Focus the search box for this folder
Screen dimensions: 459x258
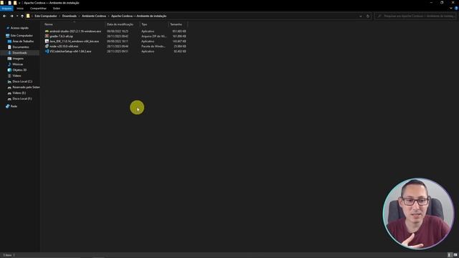click(416, 16)
